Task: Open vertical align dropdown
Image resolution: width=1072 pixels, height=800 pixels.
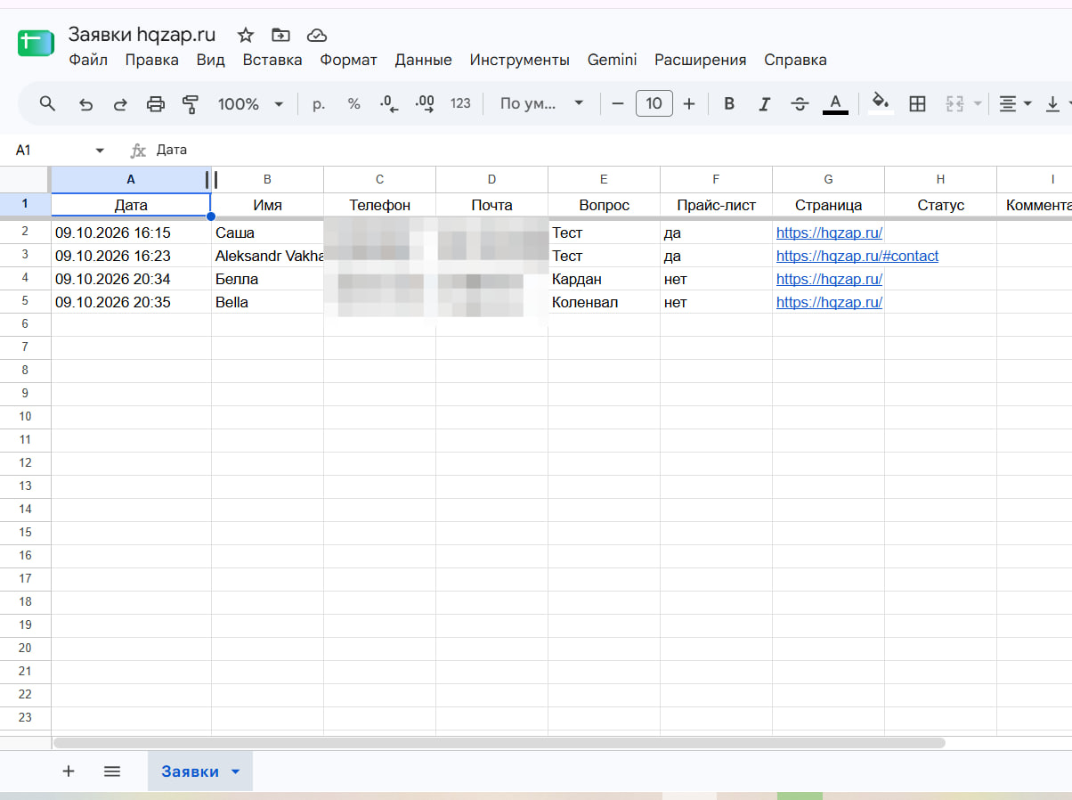Action: point(1060,104)
